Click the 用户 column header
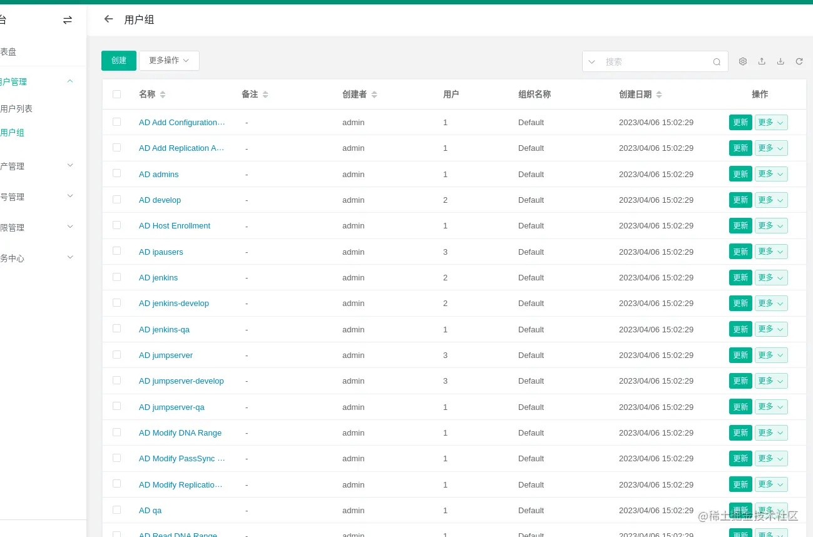 click(x=451, y=95)
